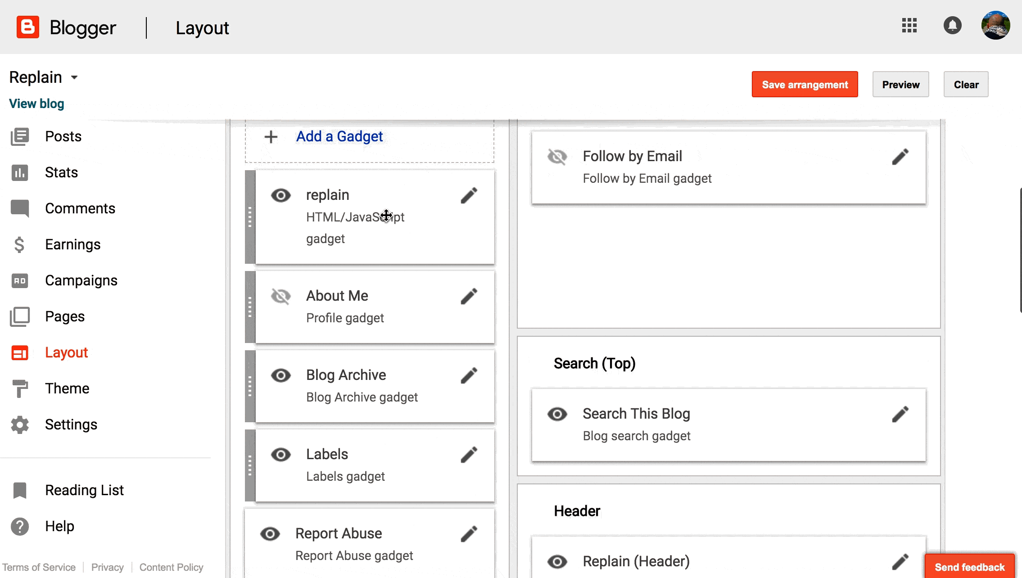
Task: Open the user account avatar
Action: point(995,26)
